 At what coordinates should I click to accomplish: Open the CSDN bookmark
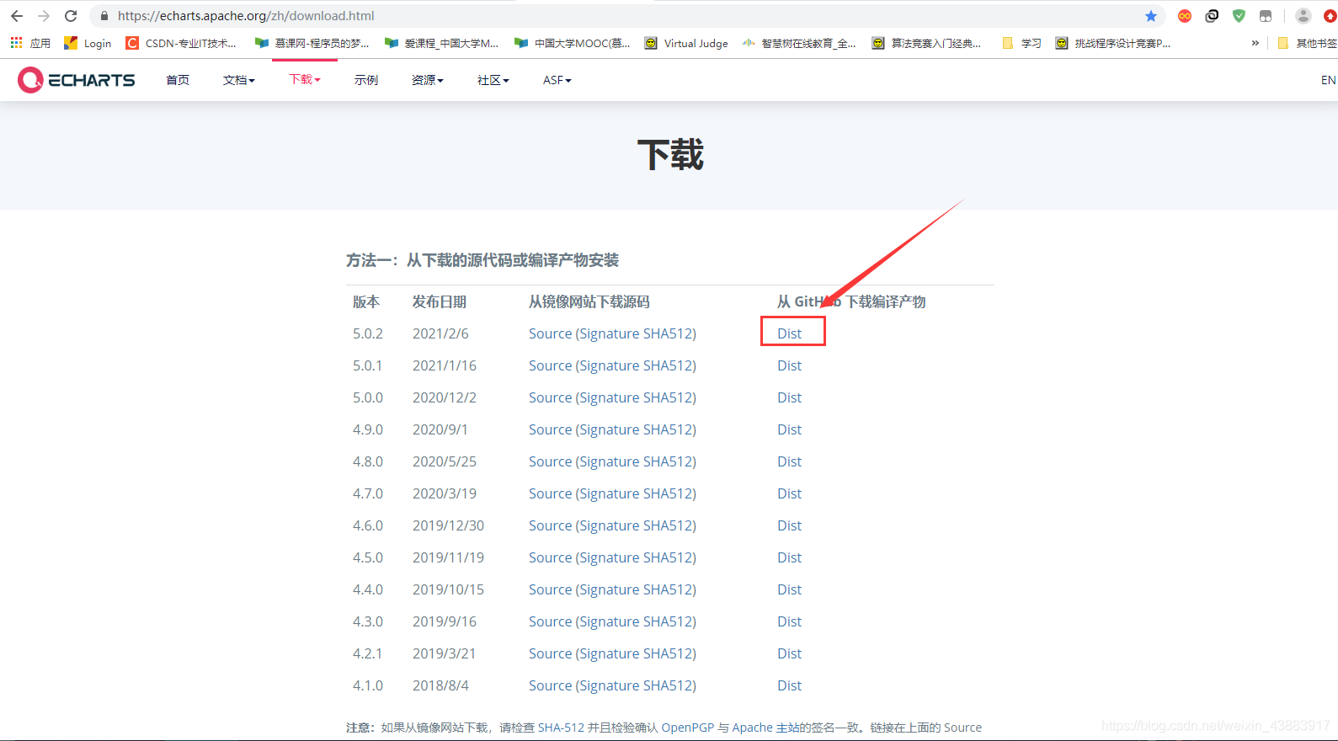click(181, 43)
